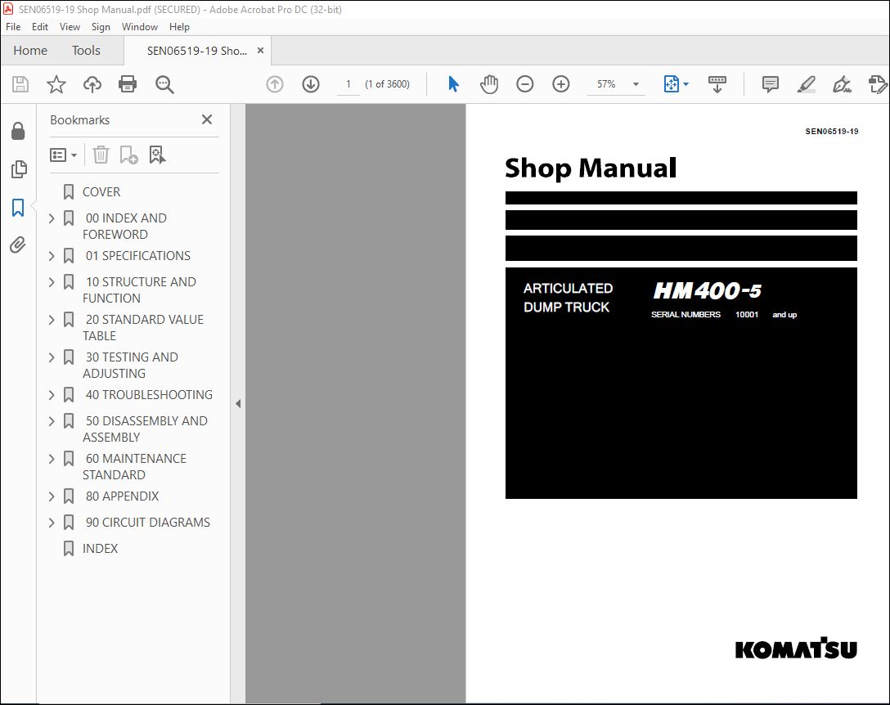Viewport: 890px width, 705px height.
Task: Add a new bookmark icon
Action: click(x=129, y=155)
